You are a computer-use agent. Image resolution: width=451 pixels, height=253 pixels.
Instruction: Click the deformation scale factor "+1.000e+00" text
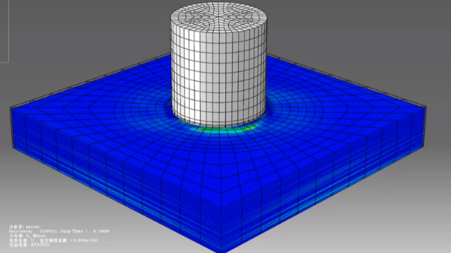click(x=84, y=240)
